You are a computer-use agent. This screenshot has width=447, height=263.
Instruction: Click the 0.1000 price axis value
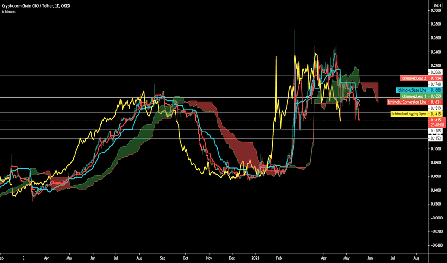[435, 149]
